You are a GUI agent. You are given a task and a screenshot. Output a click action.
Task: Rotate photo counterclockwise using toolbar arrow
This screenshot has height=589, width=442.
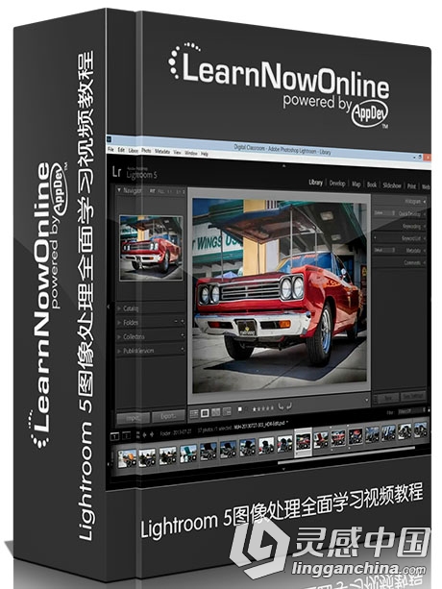281,406
